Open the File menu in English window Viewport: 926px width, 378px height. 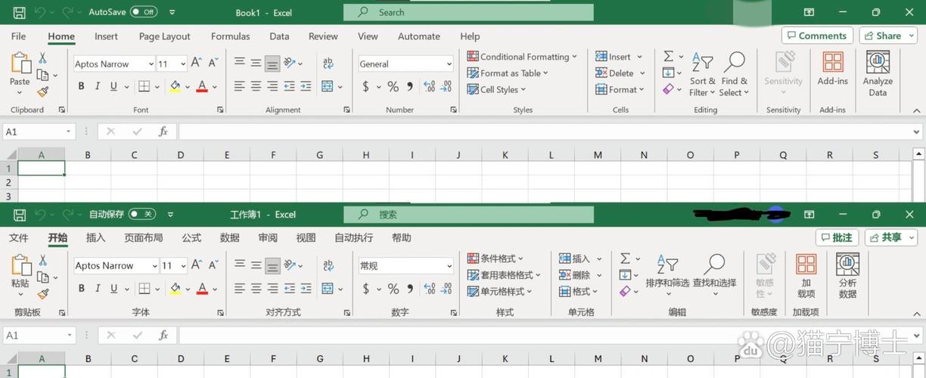[18, 36]
